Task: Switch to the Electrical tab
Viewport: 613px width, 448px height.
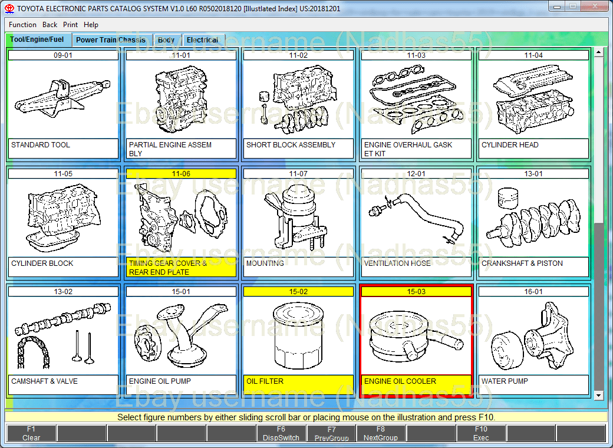Action: click(202, 40)
